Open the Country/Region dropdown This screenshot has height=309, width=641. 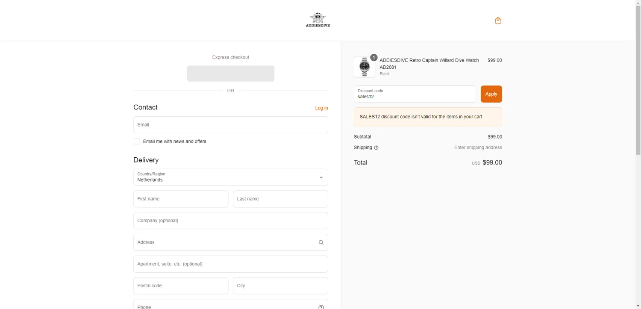[231, 177]
